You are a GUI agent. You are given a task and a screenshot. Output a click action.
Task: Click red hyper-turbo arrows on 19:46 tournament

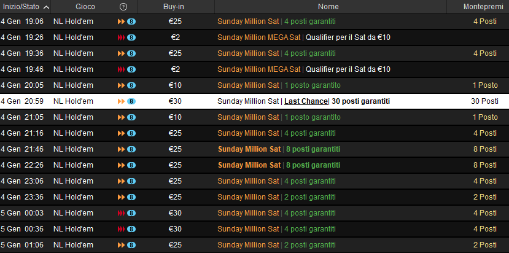tap(121, 69)
